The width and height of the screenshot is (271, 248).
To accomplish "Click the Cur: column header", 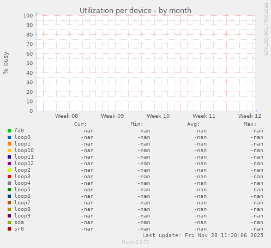I will [80, 124].
